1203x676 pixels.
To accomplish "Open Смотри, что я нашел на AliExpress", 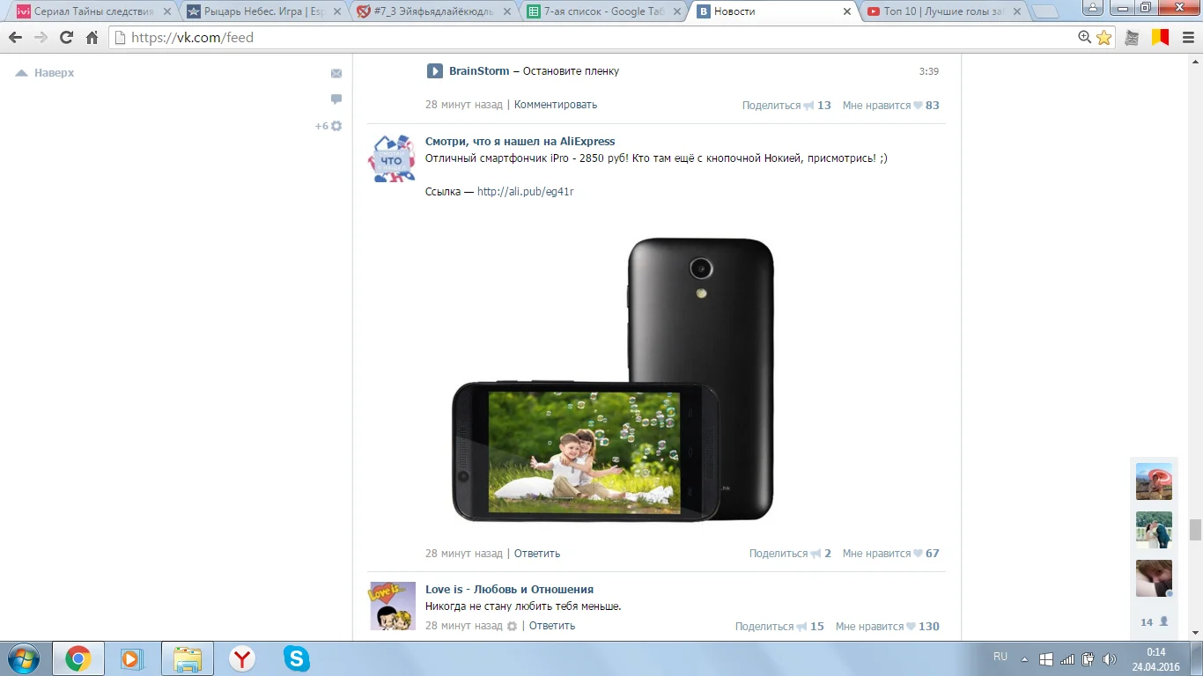I will (x=520, y=142).
